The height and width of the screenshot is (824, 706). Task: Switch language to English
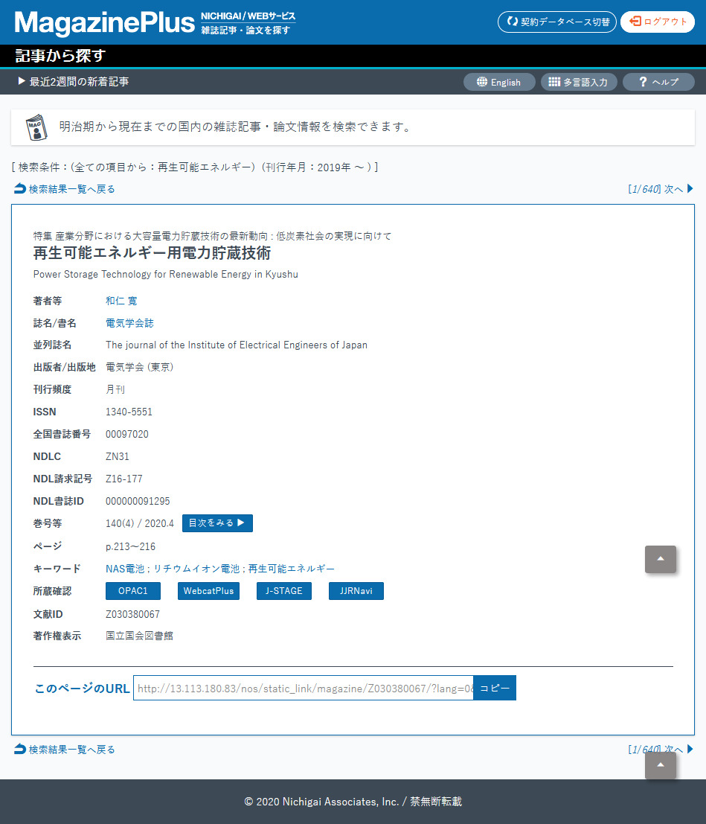(498, 82)
